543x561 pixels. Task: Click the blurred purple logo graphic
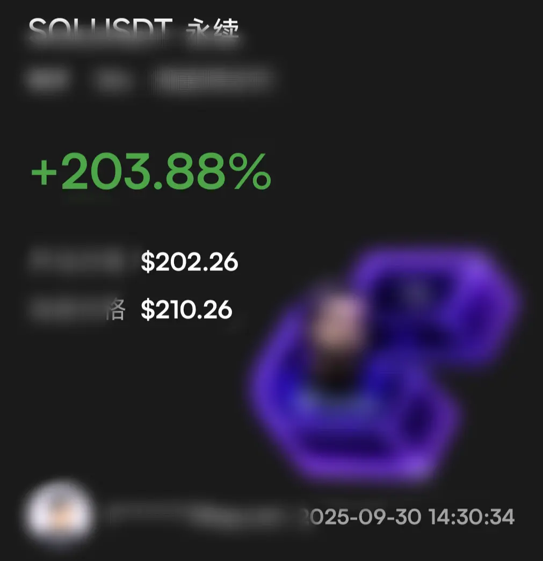[x=385, y=364]
